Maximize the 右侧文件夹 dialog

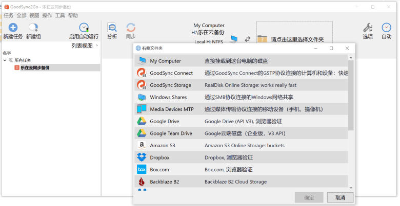click(x=331, y=48)
